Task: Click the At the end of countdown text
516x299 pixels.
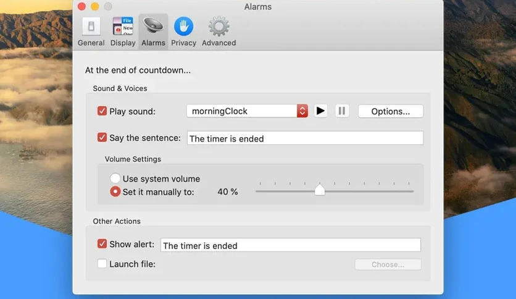Action: pos(138,70)
